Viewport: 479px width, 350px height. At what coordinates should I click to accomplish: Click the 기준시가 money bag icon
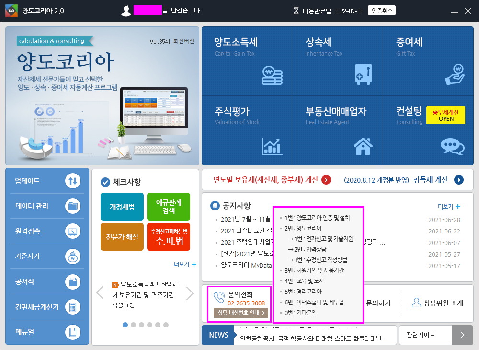73,257
